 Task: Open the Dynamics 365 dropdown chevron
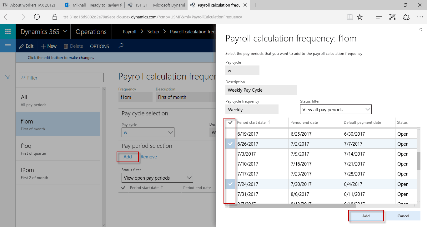point(65,31)
